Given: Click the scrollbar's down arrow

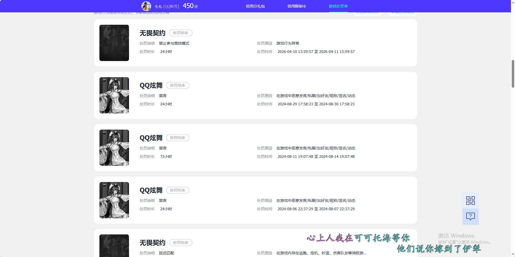Looking at the screenshot, I should click(x=513, y=255).
